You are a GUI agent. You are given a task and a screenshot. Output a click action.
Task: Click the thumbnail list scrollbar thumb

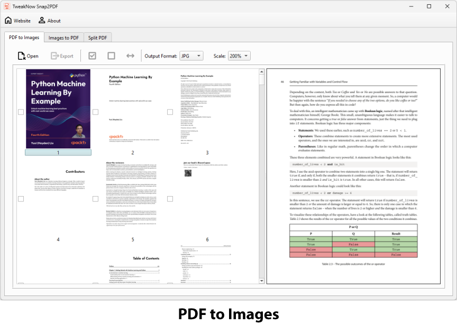tap(261, 79)
